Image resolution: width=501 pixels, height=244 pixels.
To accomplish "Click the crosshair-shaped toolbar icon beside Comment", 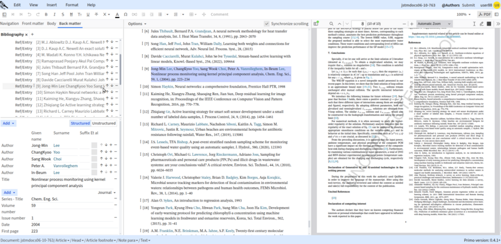I will pyautogui.click(x=204, y=14).
